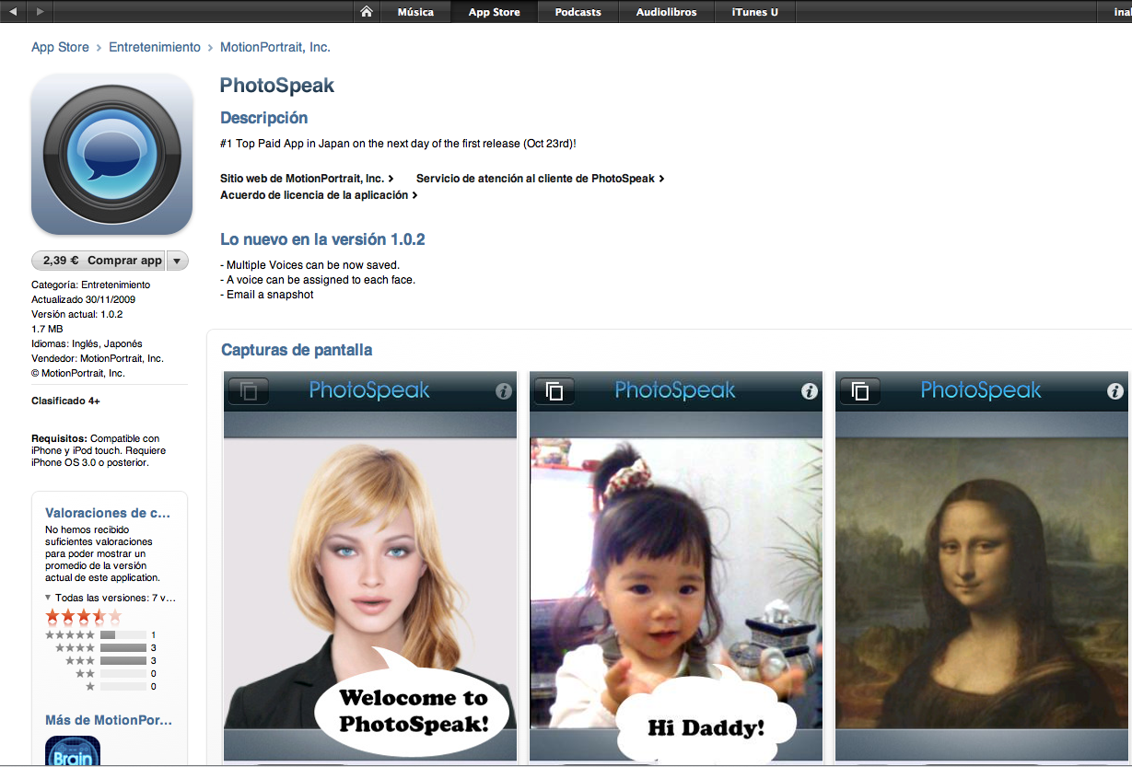Open the iTunes Store home icon
The width and height of the screenshot is (1132, 767).
pyautogui.click(x=367, y=11)
